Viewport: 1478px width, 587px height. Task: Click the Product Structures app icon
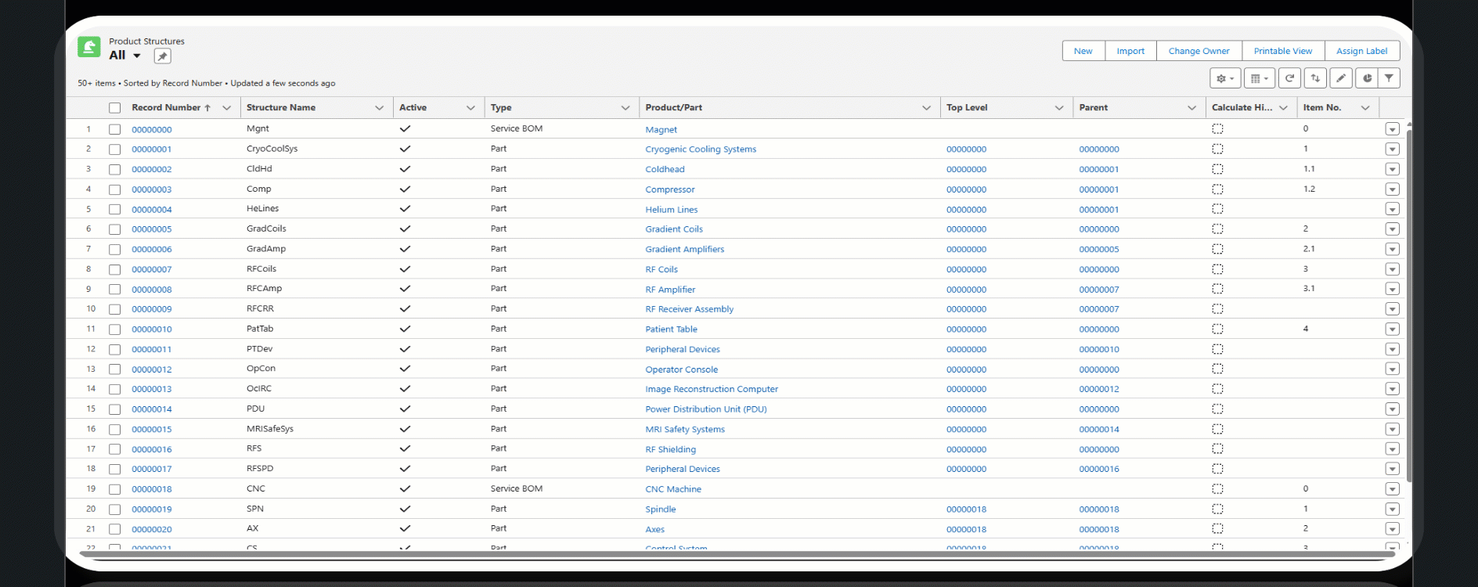(x=89, y=48)
